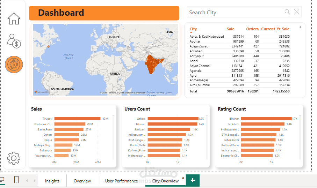Select the Airoli,Mumbai city row
This screenshot has width=317, height=188.
click(239, 85)
